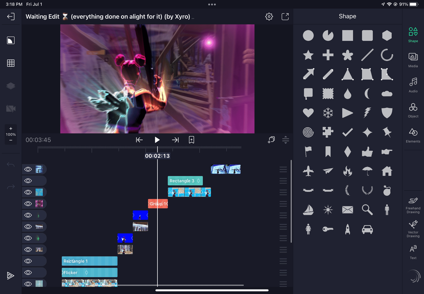Choose the hexagon shape
The width and height of the screenshot is (424, 294).
[x=387, y=36]
